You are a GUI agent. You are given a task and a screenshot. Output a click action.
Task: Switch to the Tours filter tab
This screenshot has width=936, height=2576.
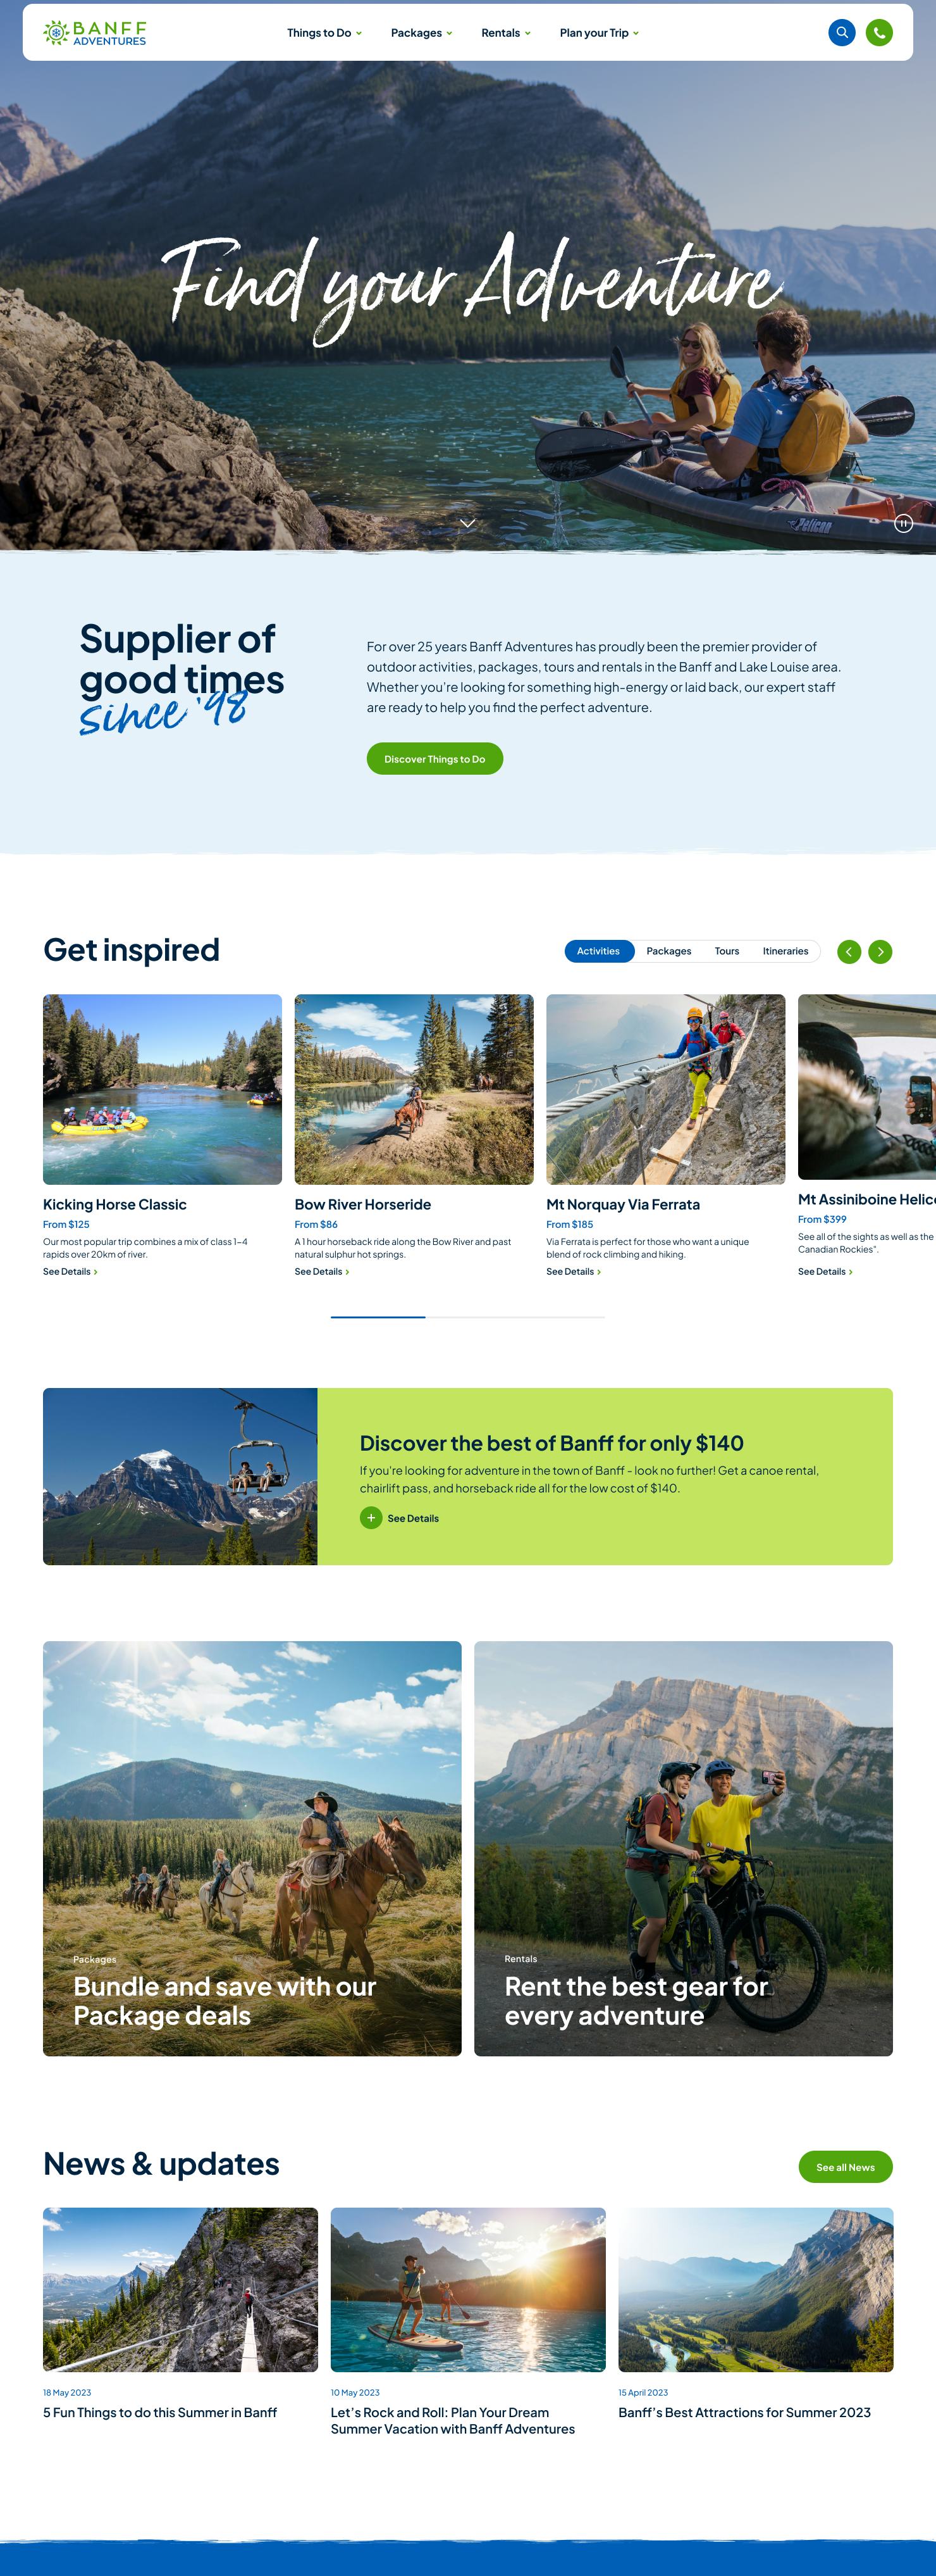click(x=727, y=951)
